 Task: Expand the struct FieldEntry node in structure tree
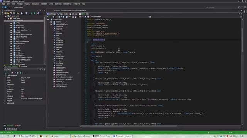point(51,24)
